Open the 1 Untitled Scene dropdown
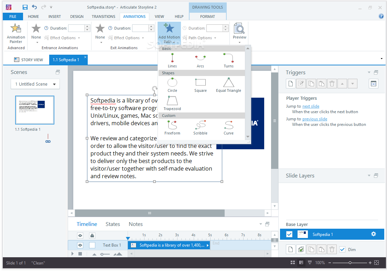This screenshot has height=271, width=387. pos(35,84)
